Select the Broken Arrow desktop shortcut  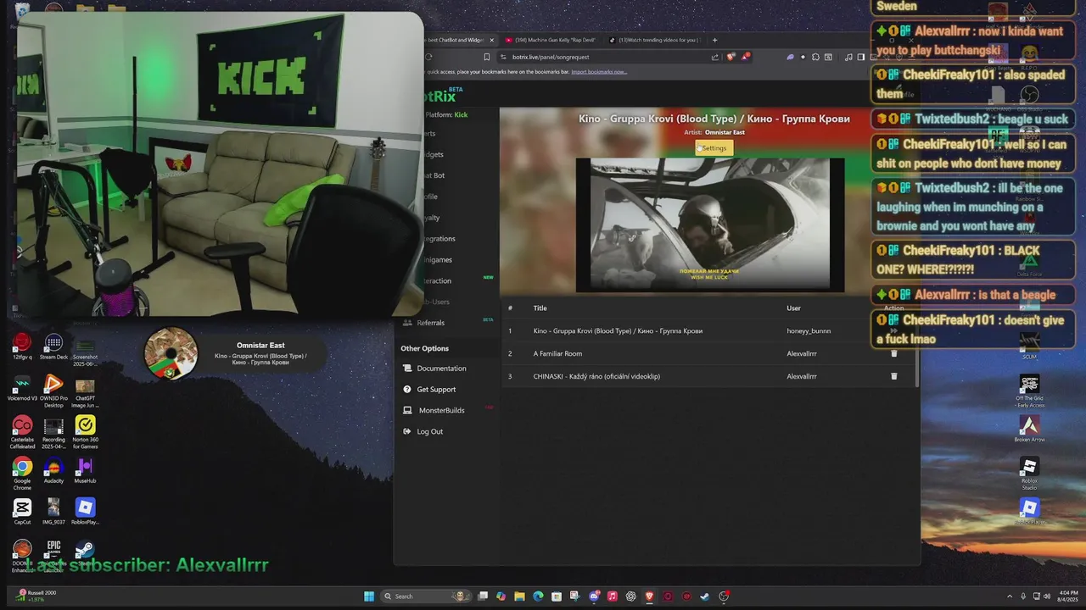[x=1029, y=430]
